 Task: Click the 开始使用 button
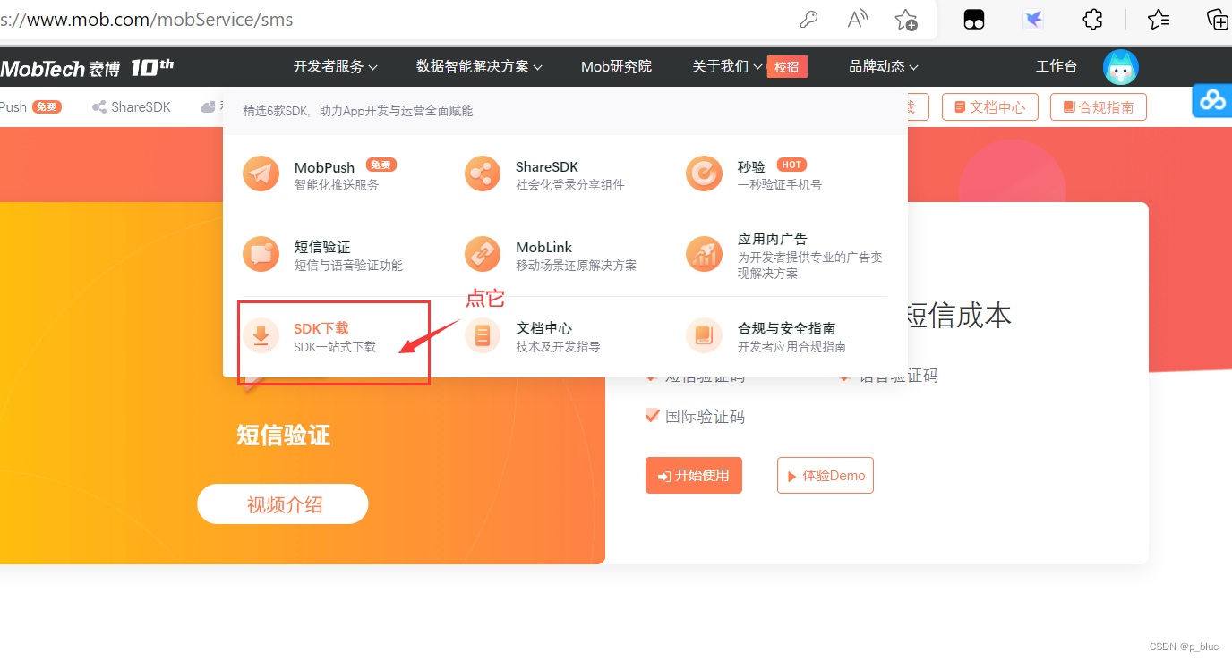[694, 476]
